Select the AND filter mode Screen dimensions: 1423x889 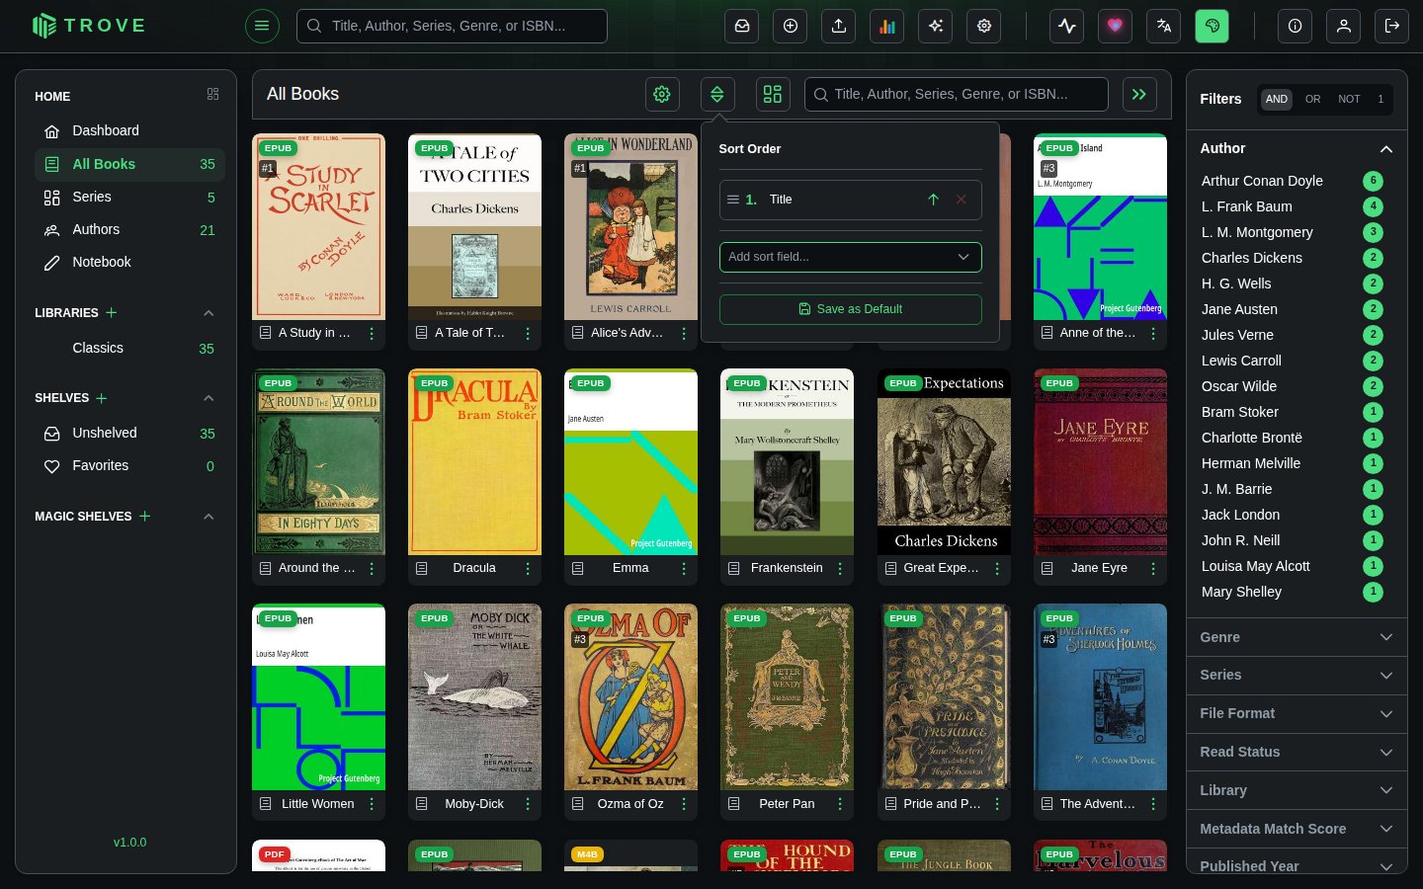point(1277,99)
